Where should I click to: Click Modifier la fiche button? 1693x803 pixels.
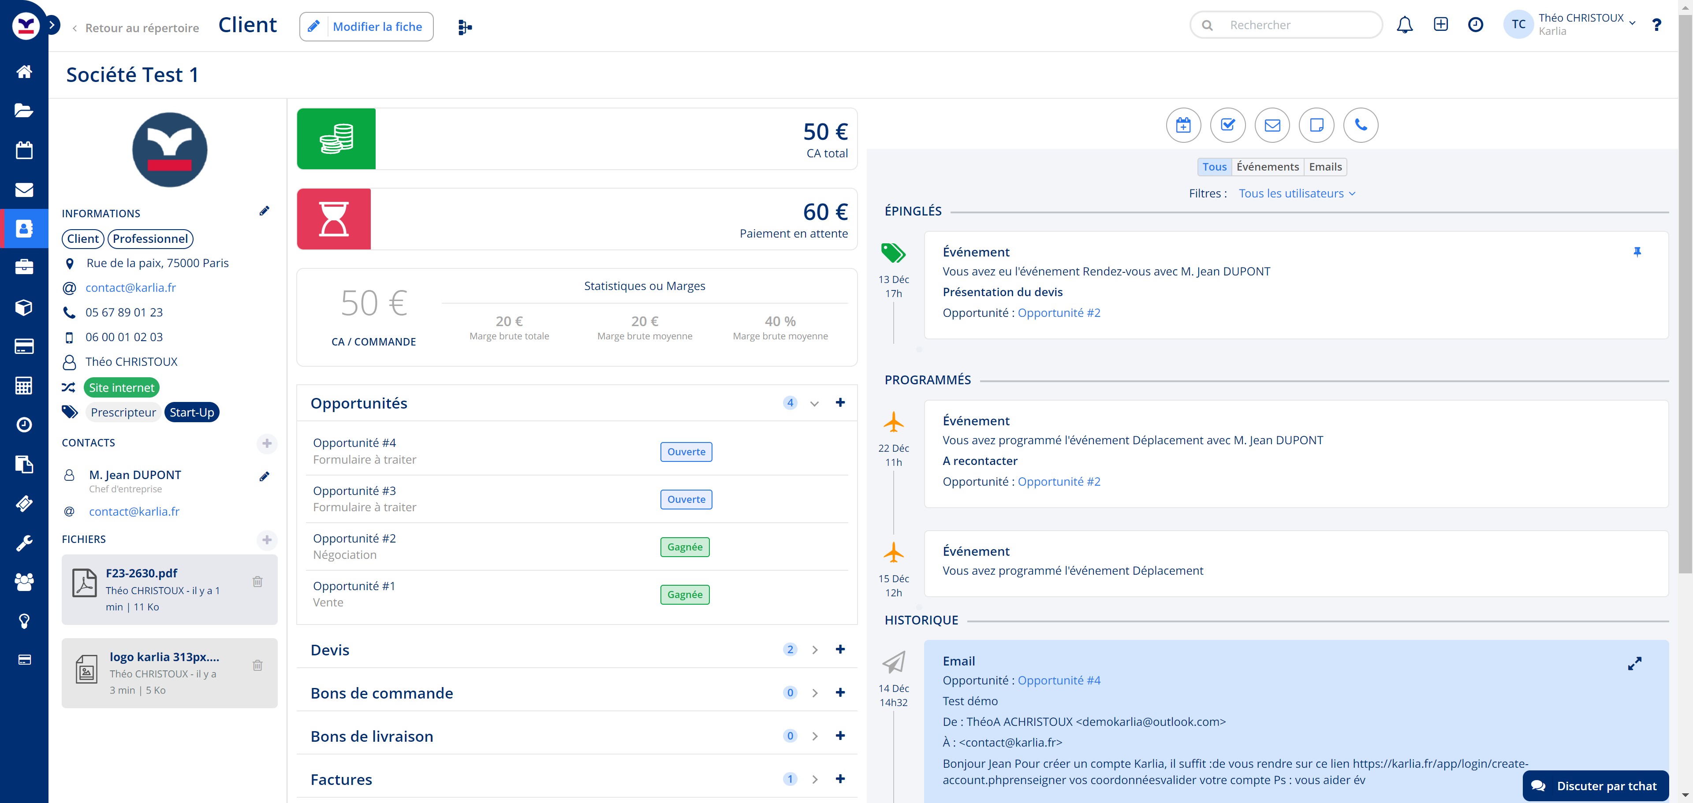tap(366, 27)
